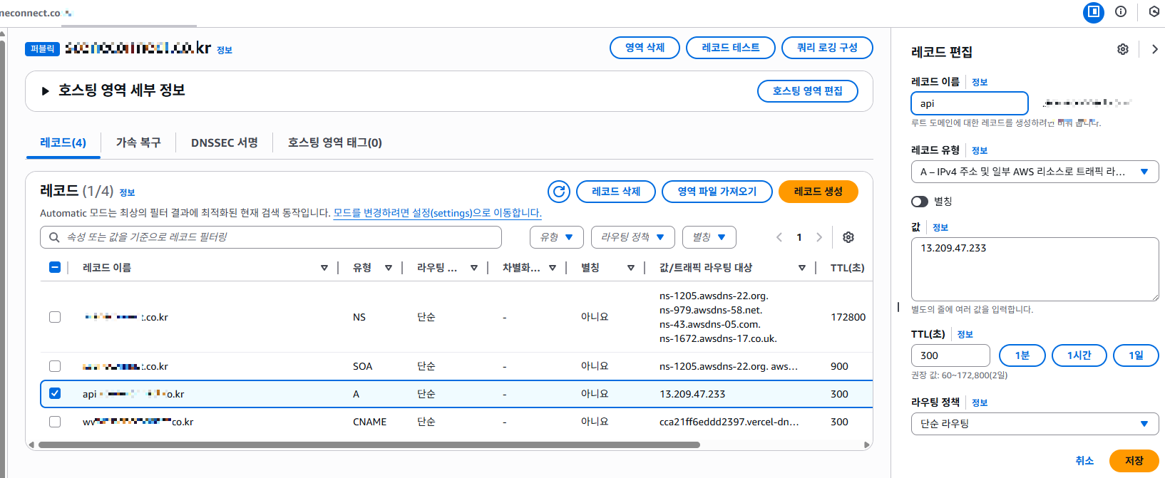Toggle the split panel icon in the top bar
The height and width of the screenshot is (478, 1165).
(1094, 11)
